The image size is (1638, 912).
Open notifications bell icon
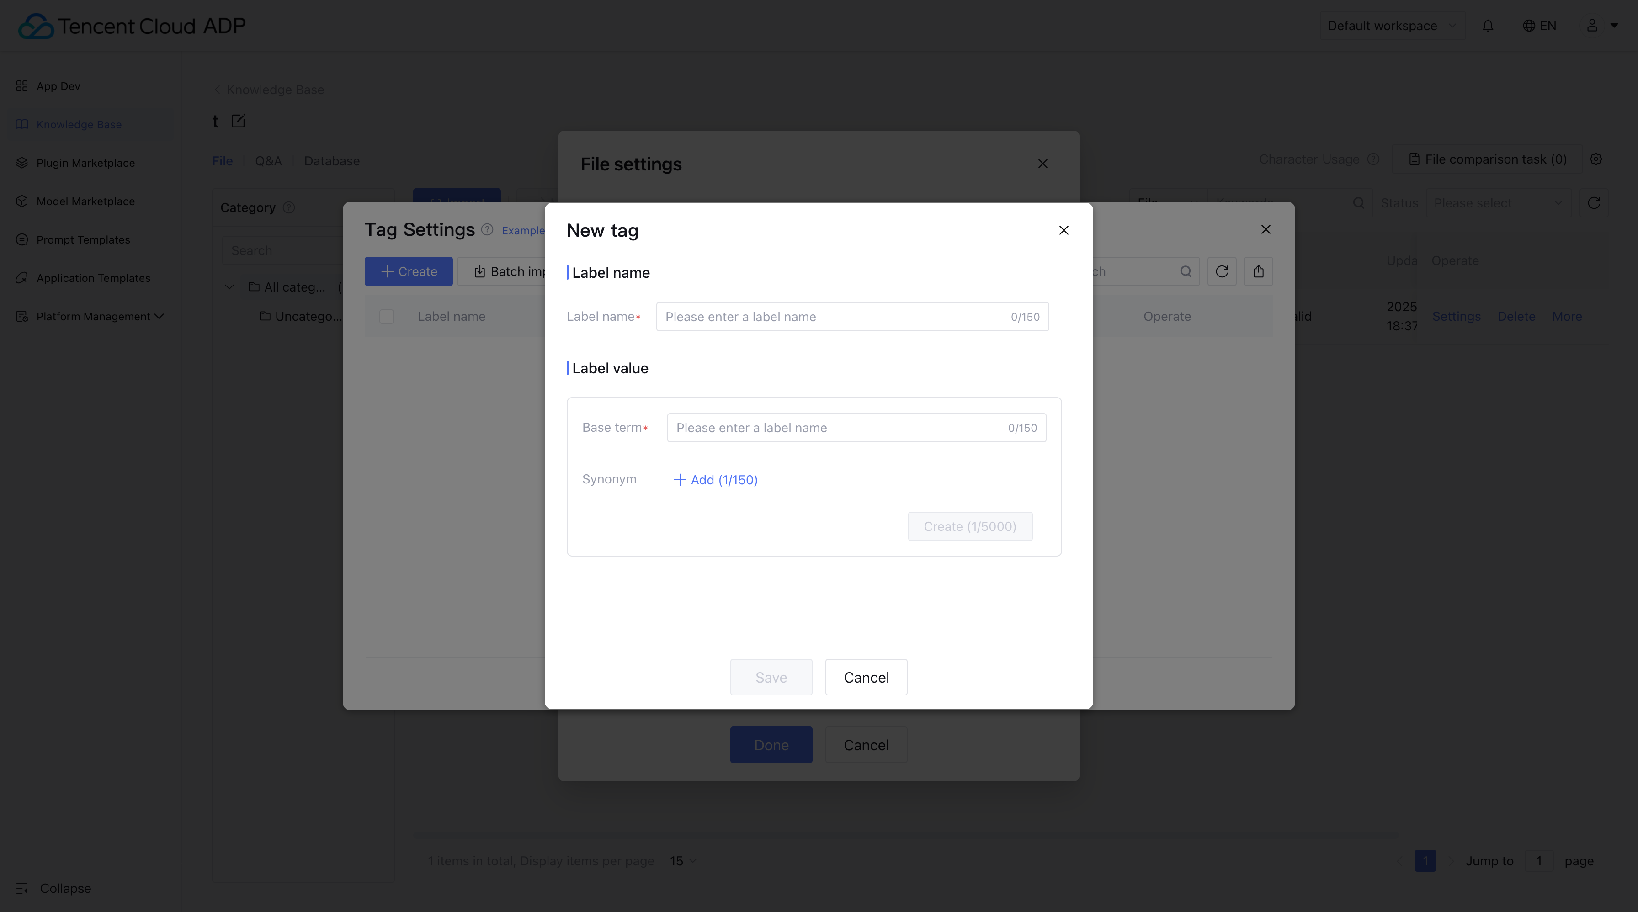[x=1488, y=26]
